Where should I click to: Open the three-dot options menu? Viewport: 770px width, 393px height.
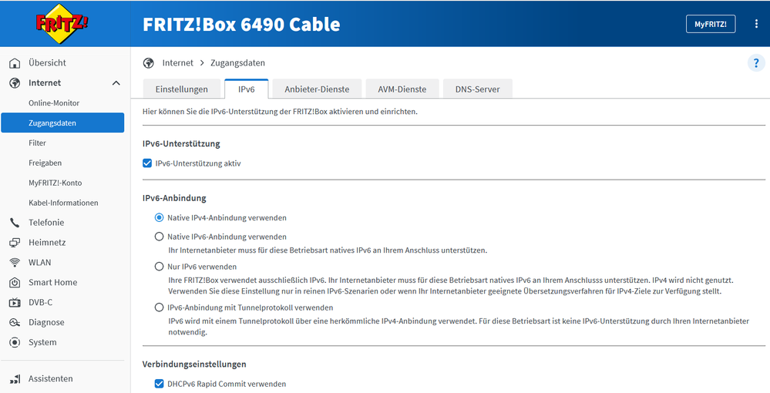(x=756, y=24)
